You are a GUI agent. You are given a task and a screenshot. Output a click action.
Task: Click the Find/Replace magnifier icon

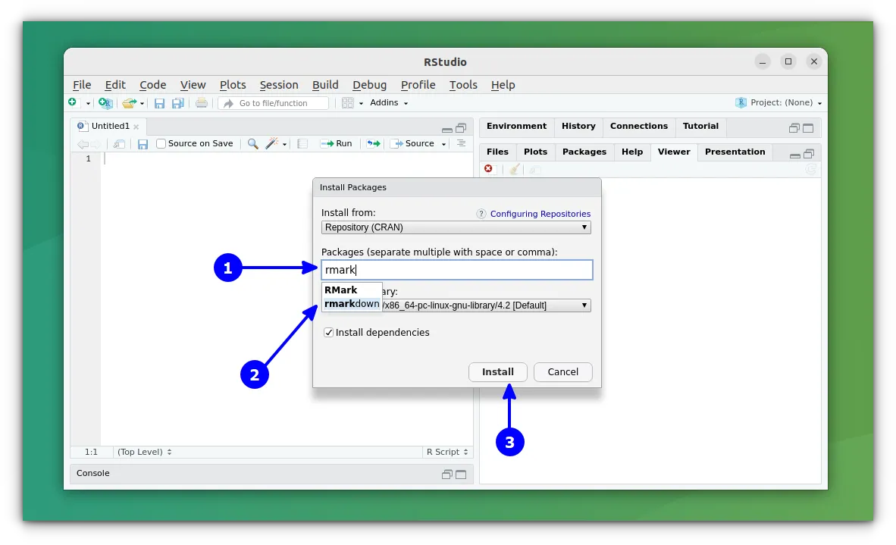click(x=252, y=144)
